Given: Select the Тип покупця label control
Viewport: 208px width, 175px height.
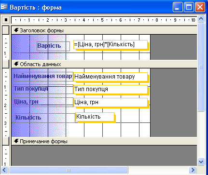Looking at the screenshot, I should (43, 89).
